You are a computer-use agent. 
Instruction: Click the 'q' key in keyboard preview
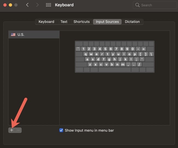(x=86, y=54)
